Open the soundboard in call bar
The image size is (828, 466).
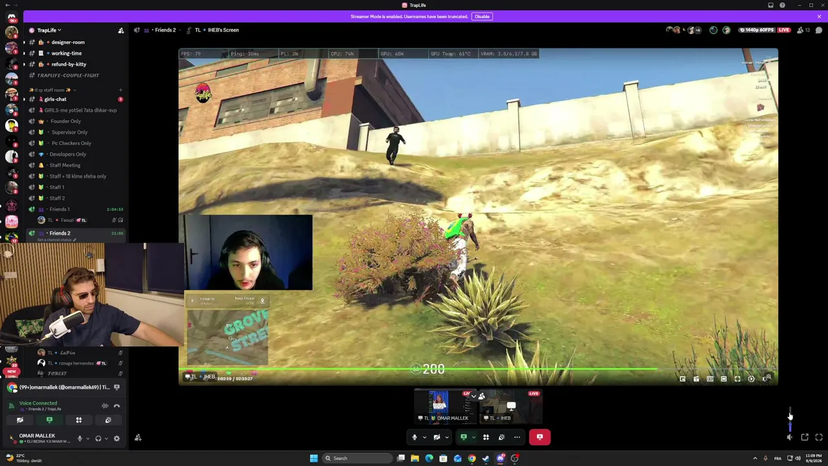[501, 437]
